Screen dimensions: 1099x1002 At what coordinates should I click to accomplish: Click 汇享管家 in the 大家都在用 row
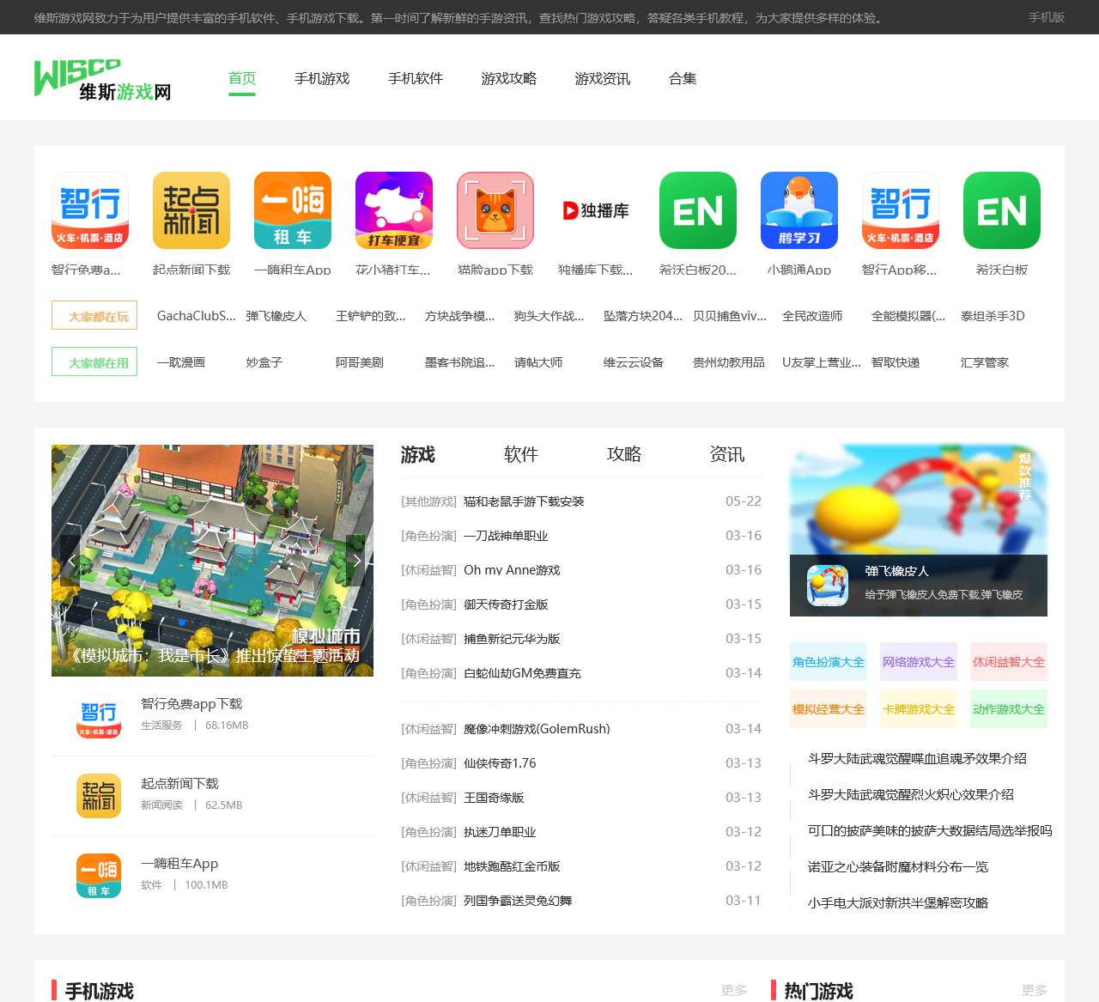[985, 362]
